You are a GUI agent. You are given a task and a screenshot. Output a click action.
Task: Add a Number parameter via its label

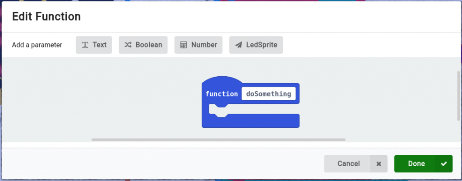204,45
